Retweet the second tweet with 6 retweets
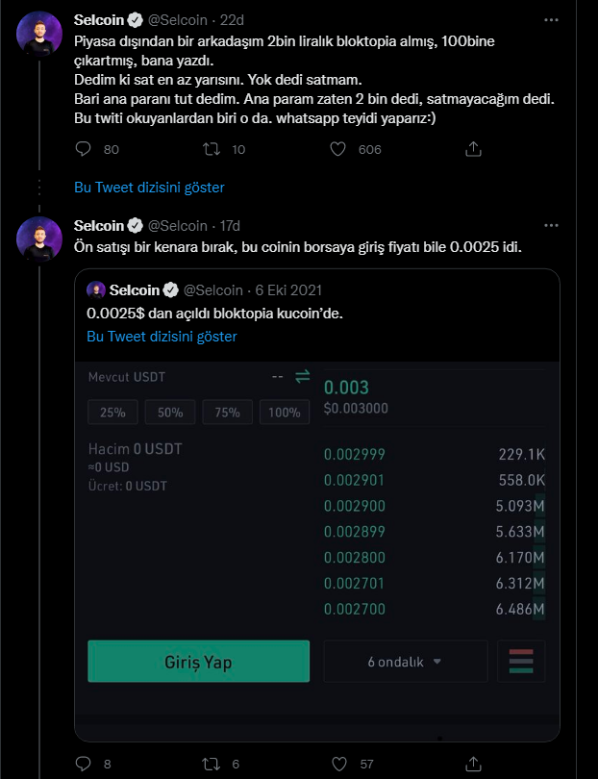 click(211, 764)
